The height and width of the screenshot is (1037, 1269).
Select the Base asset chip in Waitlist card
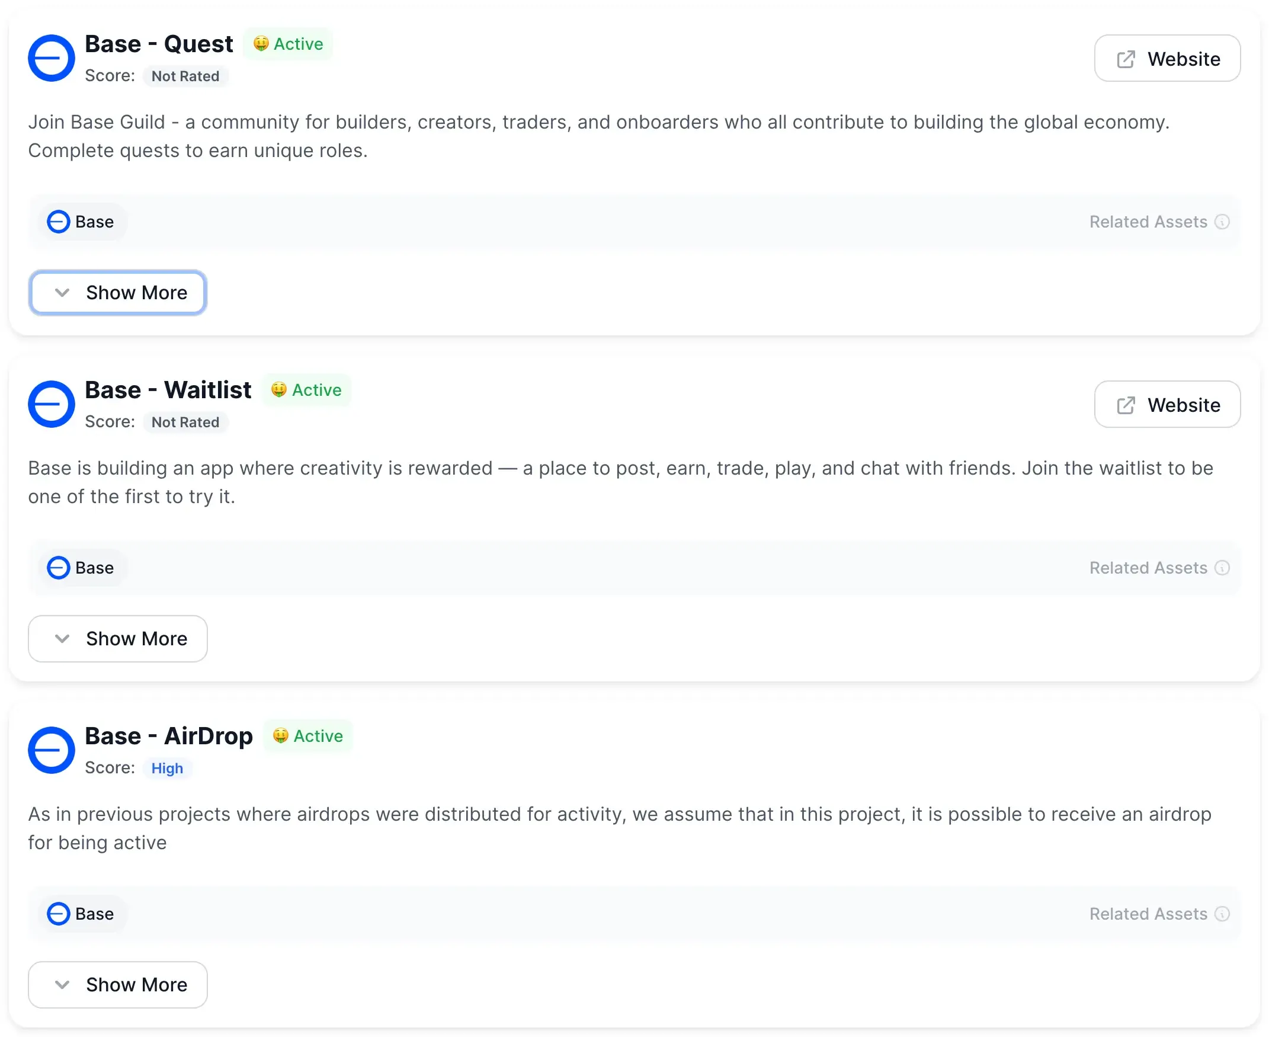[81, 568]
